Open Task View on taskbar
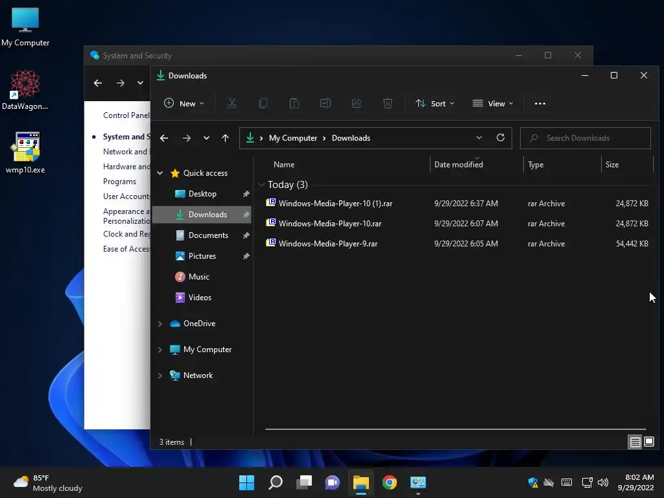Image resolution: width=664 pixels, height=498 pixels. point(304,482)
